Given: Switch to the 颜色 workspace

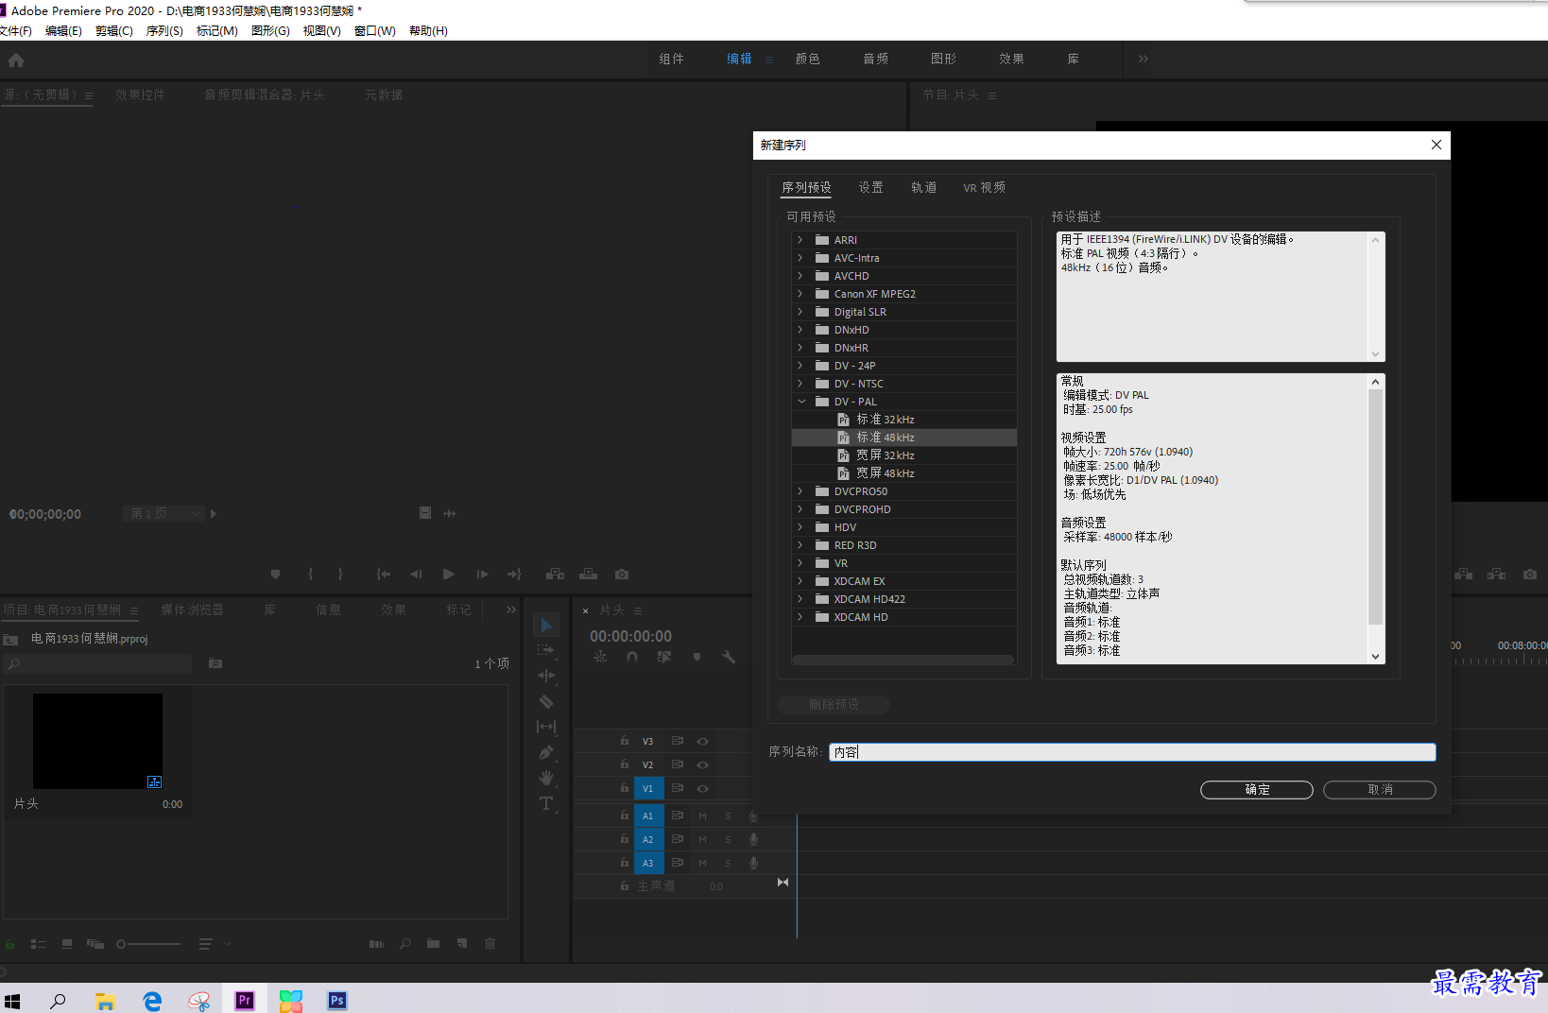Looking at the screenshot, I should coord(808,59).
